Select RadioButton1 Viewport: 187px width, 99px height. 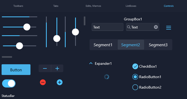tap(135, 77)
